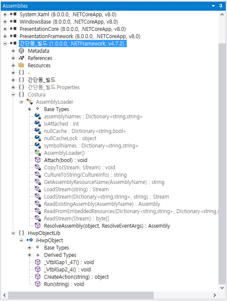Image resolution: width=227 pixels, height=301 pixels.
Task: Click the AssemblyLoader() constructor icon
Action: pyautogui.click(x=38, y=153)
